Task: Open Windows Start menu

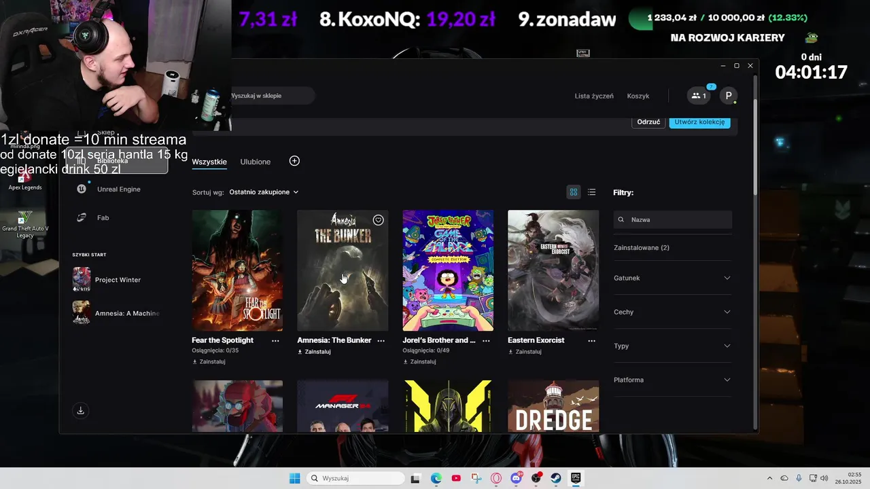Action: point(294,478)
